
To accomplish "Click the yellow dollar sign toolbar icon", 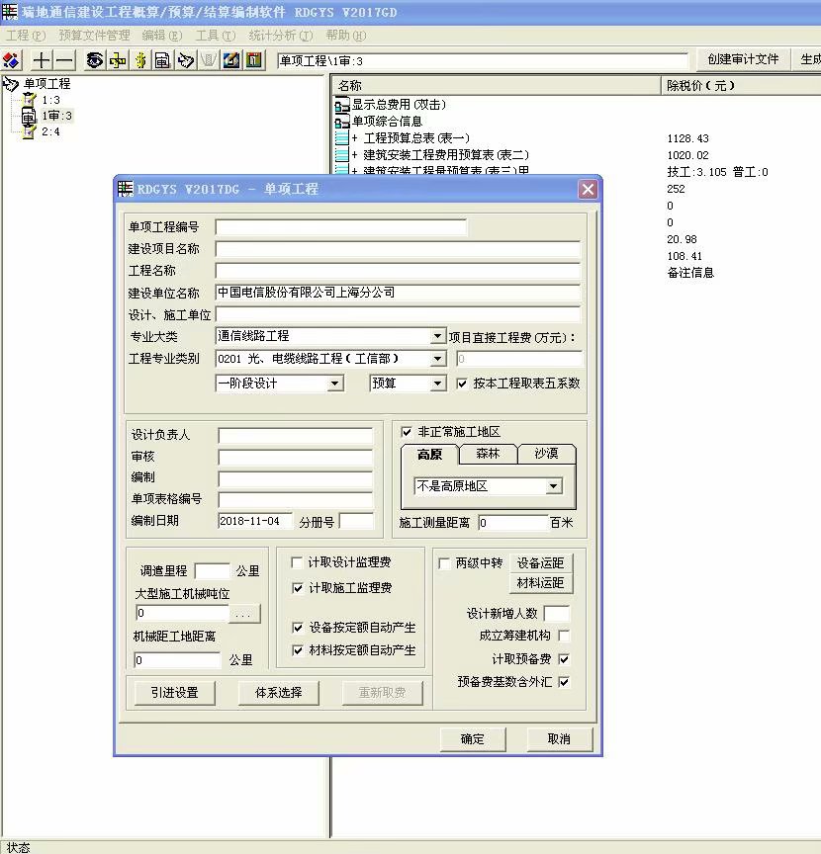I will point(140,60).
